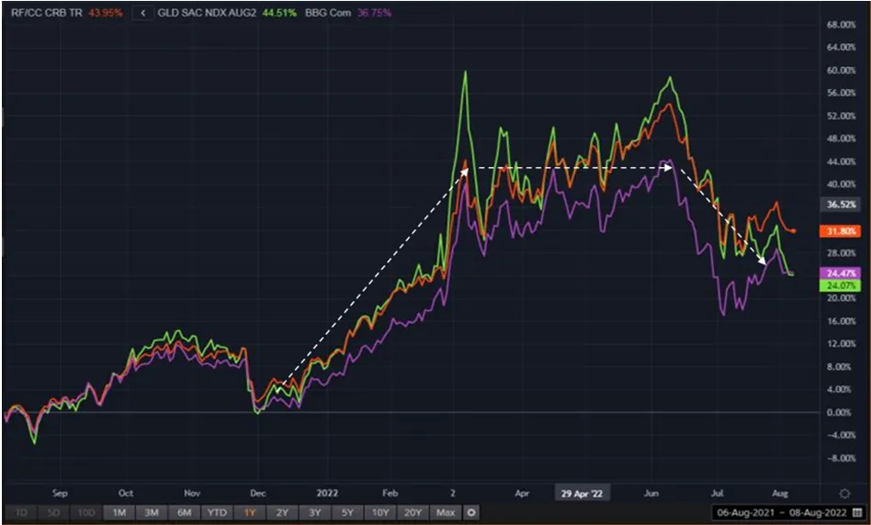Screen dimensions: 871x525
Task: Switch to the 6M time range
Action: point(184,512)
